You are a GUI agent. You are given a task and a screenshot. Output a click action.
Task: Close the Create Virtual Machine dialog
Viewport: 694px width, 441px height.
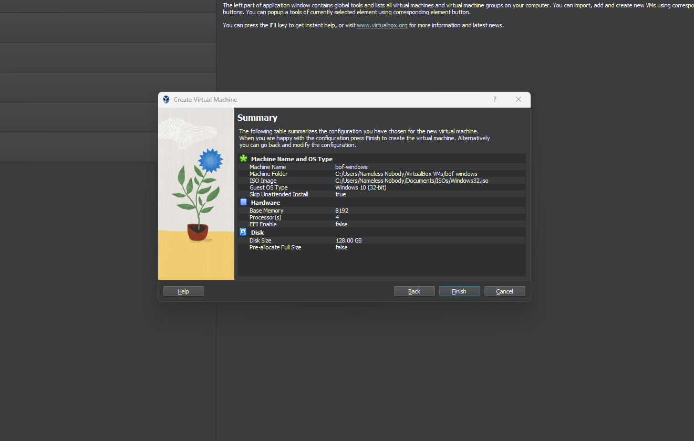click(x=519, y=100)
